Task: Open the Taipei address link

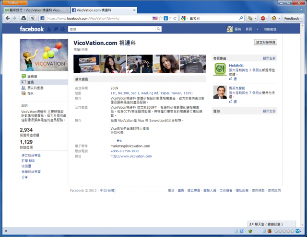Action: coord(152,93)
